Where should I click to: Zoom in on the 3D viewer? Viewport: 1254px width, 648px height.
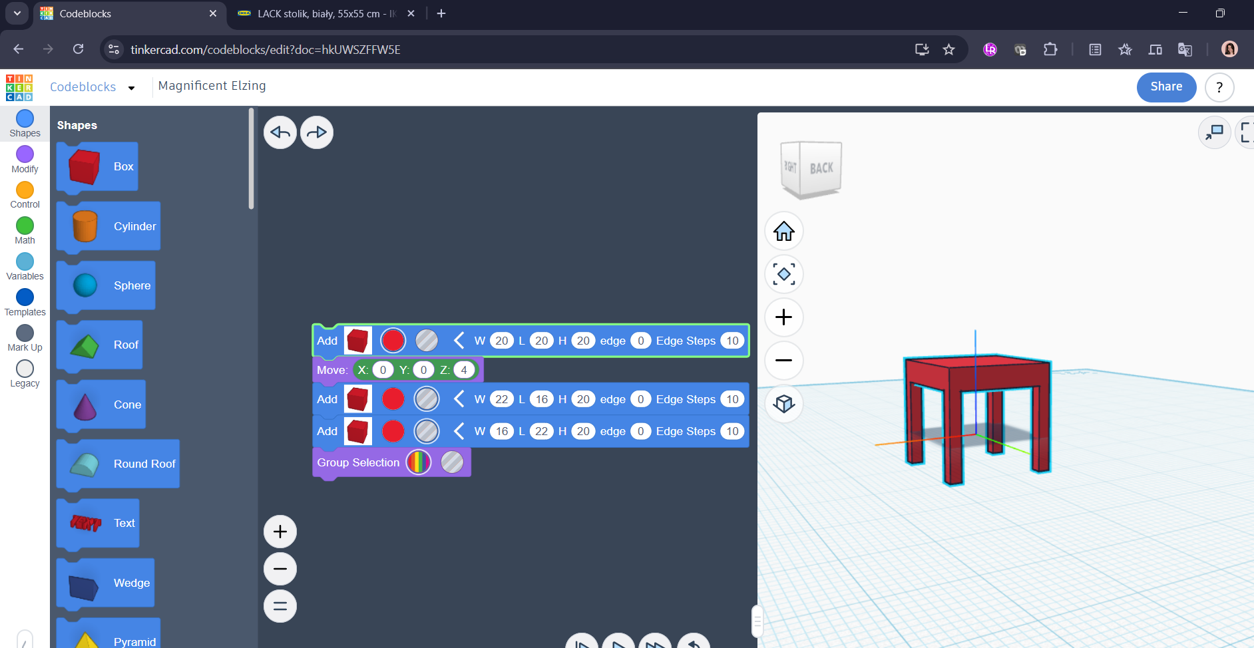pyautogui.click(x=784, y=317)
